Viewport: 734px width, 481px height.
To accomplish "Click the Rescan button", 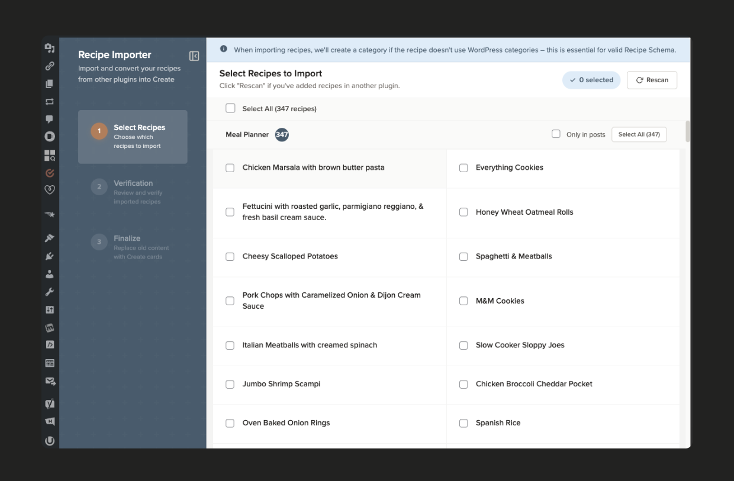I will tap(652, 80).
